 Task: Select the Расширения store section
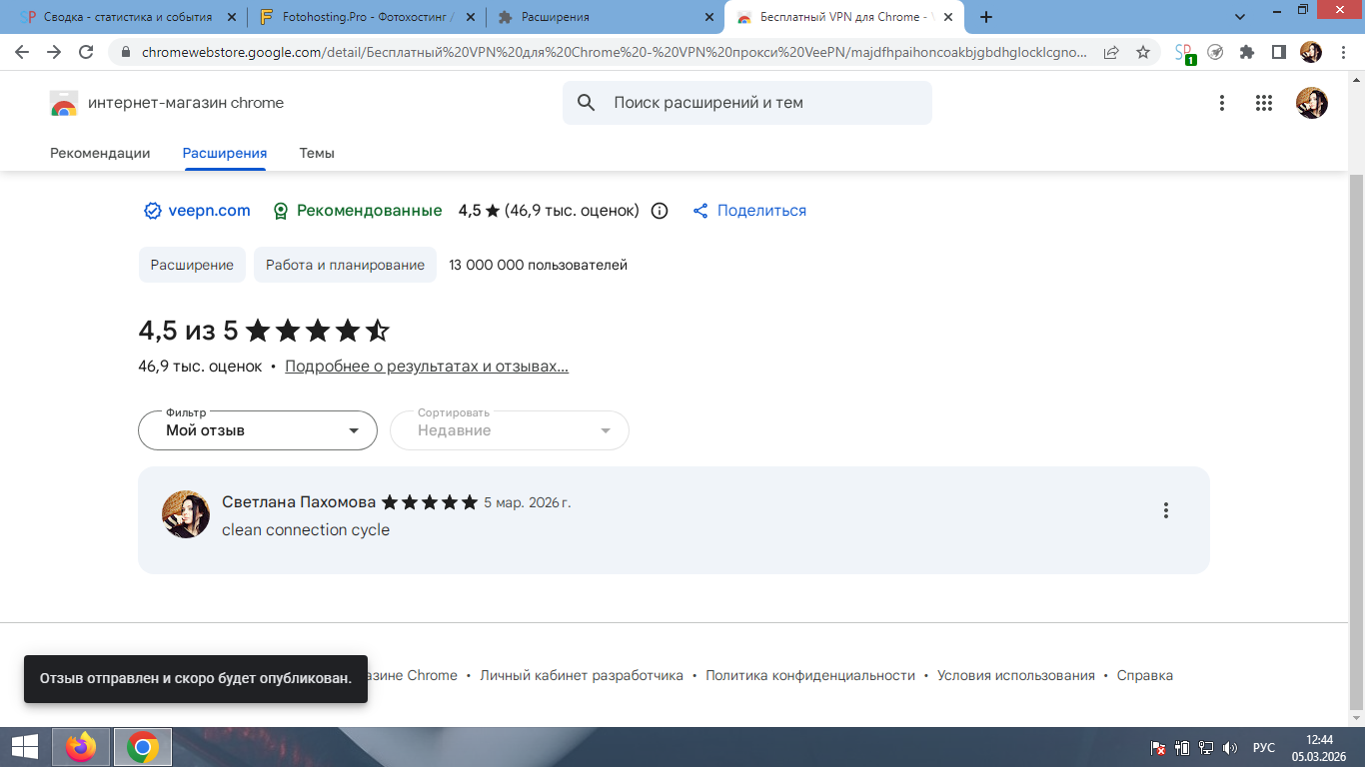[x=225, y=153]
